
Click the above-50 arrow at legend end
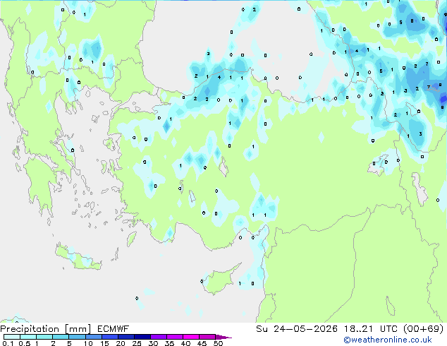coord(223,337)
